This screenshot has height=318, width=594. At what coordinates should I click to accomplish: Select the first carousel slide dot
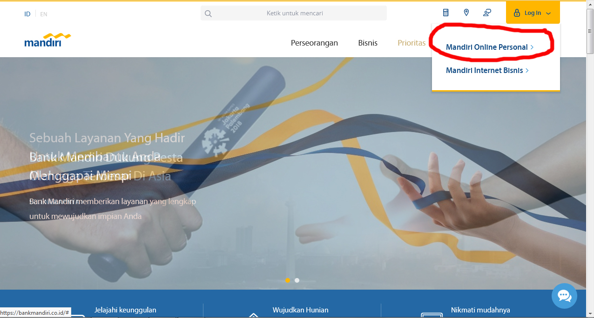click(288, 280)
